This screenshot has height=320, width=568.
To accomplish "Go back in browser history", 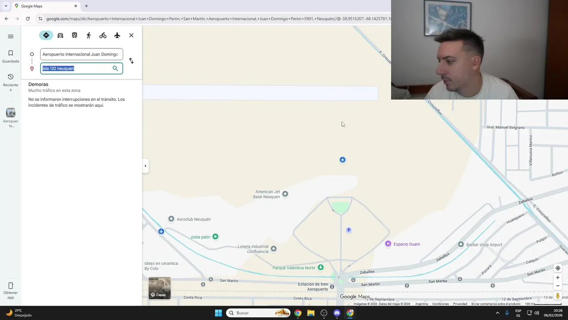I will tap(6, 19).
